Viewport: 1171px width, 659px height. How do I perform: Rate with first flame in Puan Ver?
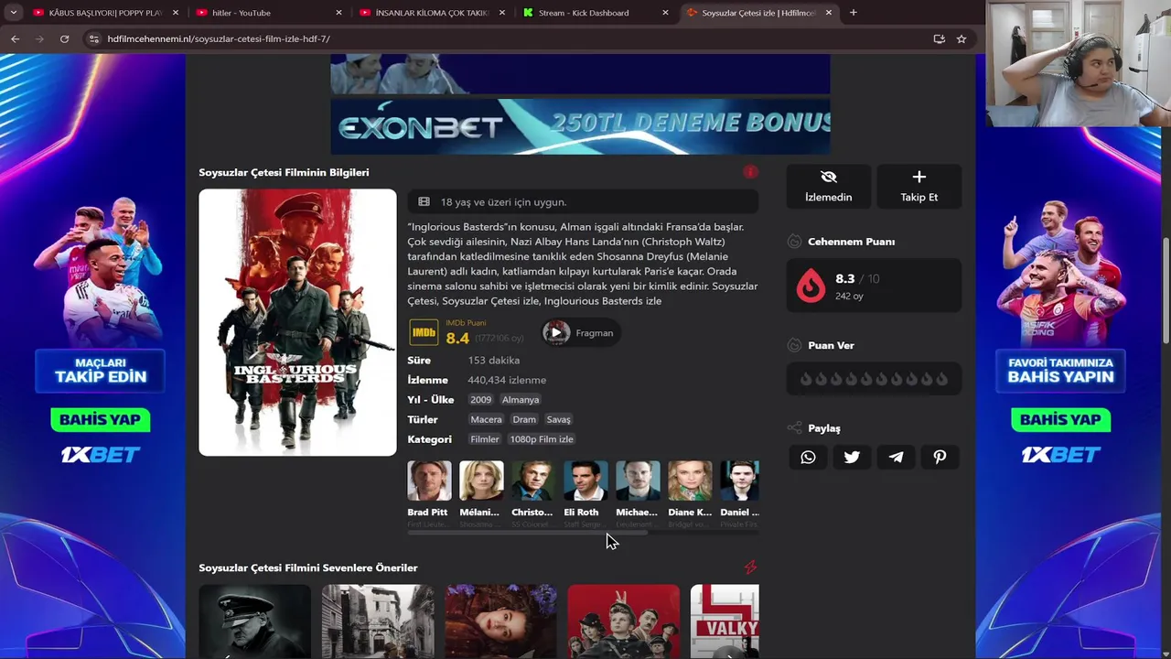806,379
